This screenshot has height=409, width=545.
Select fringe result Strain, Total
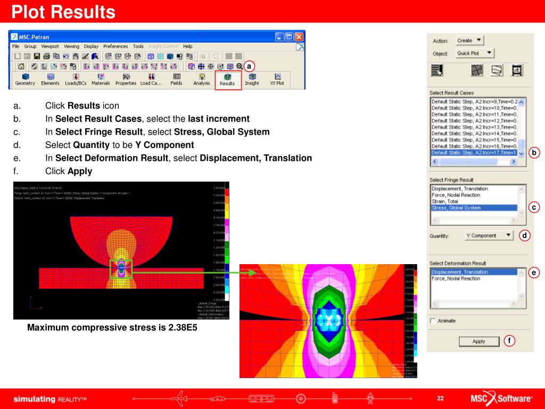(474, 201)
